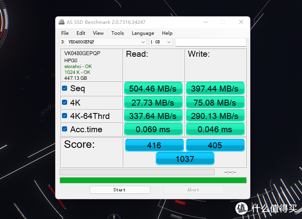Click the storahci - OK driver status
Image resolution: width=302 pixels, height=219 pixels.
[x=78, y=66]
